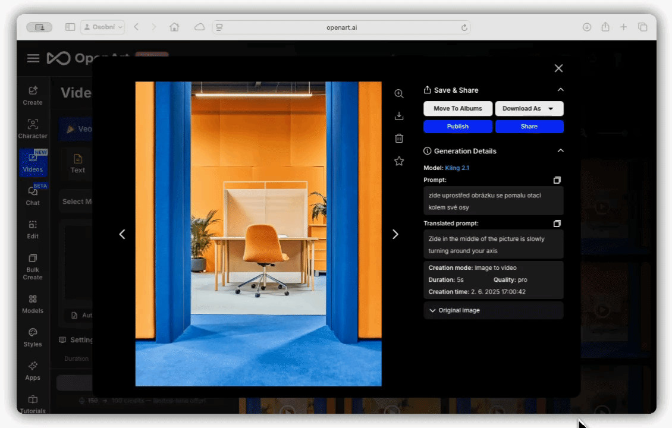Copy the original prompt text
The image size is (672, 428).
557,180
